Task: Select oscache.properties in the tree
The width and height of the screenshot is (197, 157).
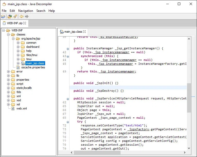Action: pyautogui.click(x=33, y=67)
